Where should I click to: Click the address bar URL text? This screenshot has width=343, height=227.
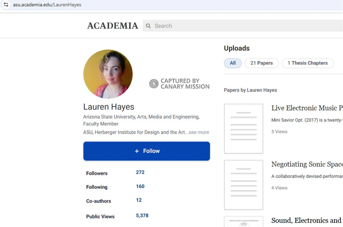47,5
